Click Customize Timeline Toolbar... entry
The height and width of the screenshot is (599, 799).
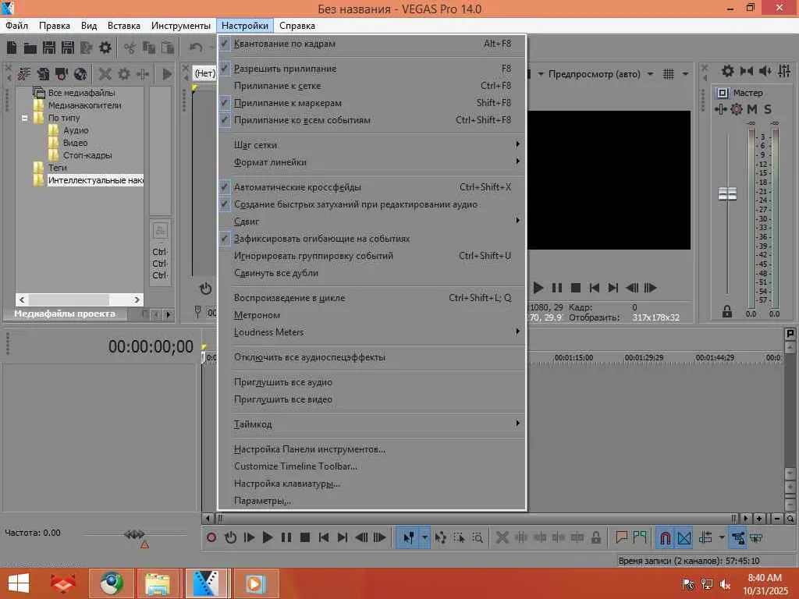tap(372, 466)
